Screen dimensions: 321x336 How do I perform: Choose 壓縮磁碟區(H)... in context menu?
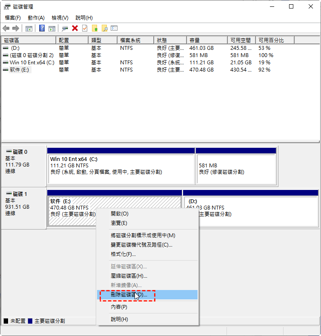click(147, 276)
